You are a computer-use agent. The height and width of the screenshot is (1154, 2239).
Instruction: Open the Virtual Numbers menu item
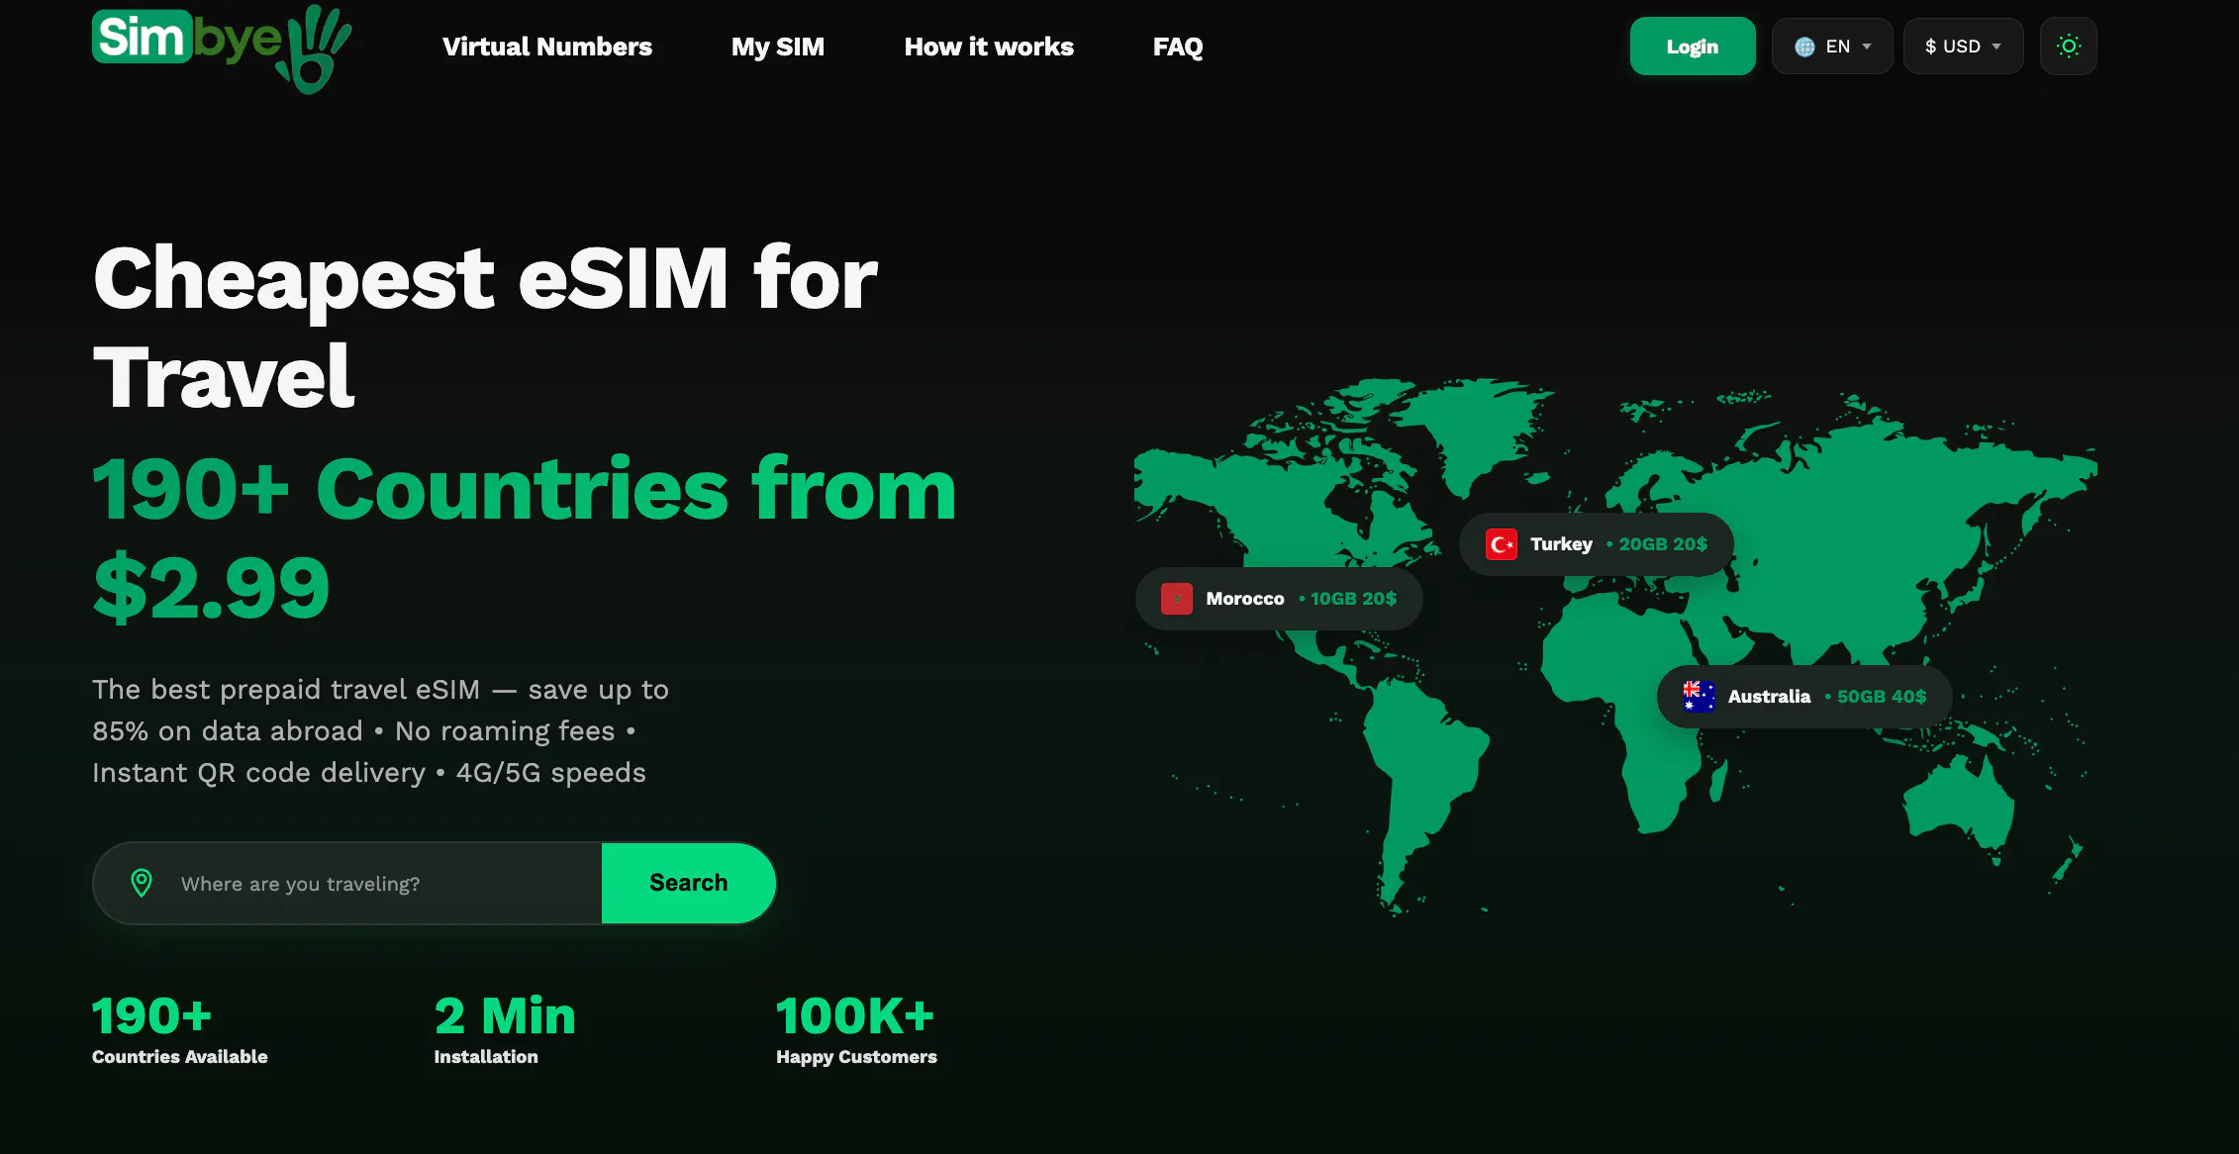coord(547,47)
